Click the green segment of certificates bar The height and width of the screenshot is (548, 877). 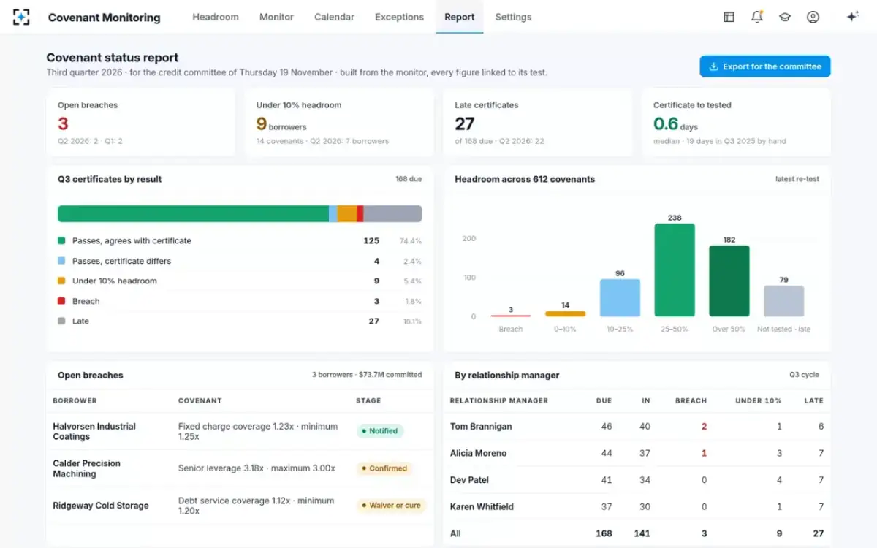[x=193, y=213]
